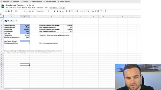The width and height of the screenshot is (161, 90).
Task: Open the Data menu
Action: (29, 8)
